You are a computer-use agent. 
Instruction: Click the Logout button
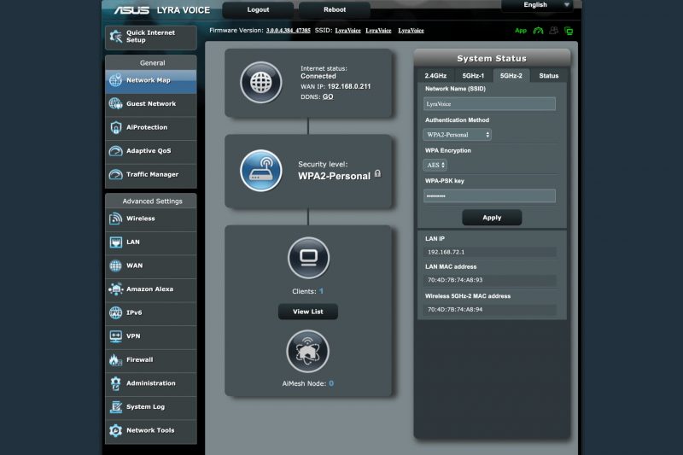(258, 9)
